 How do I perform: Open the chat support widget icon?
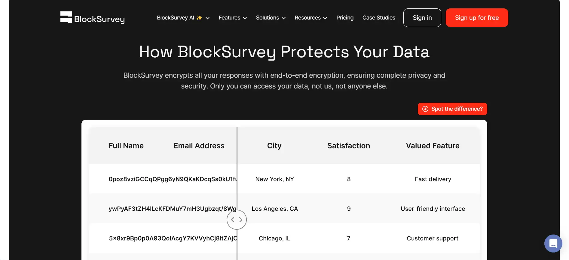(x=553, y=243)
